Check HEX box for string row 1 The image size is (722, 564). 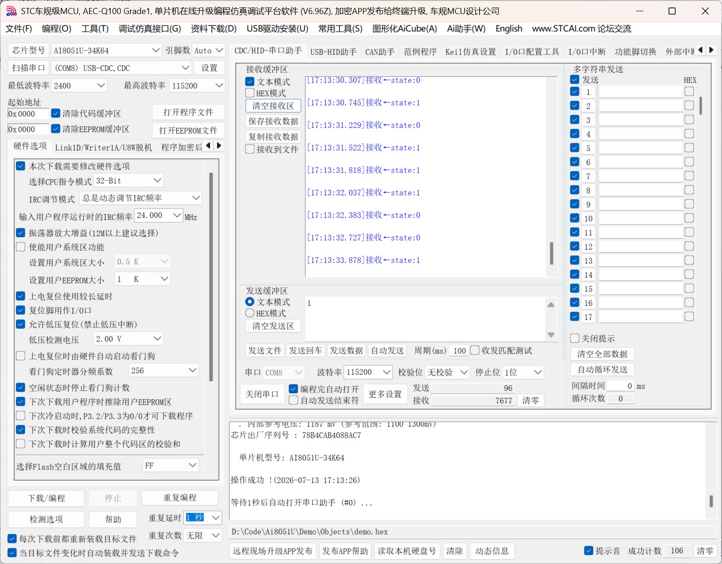(x=689, y=91)
